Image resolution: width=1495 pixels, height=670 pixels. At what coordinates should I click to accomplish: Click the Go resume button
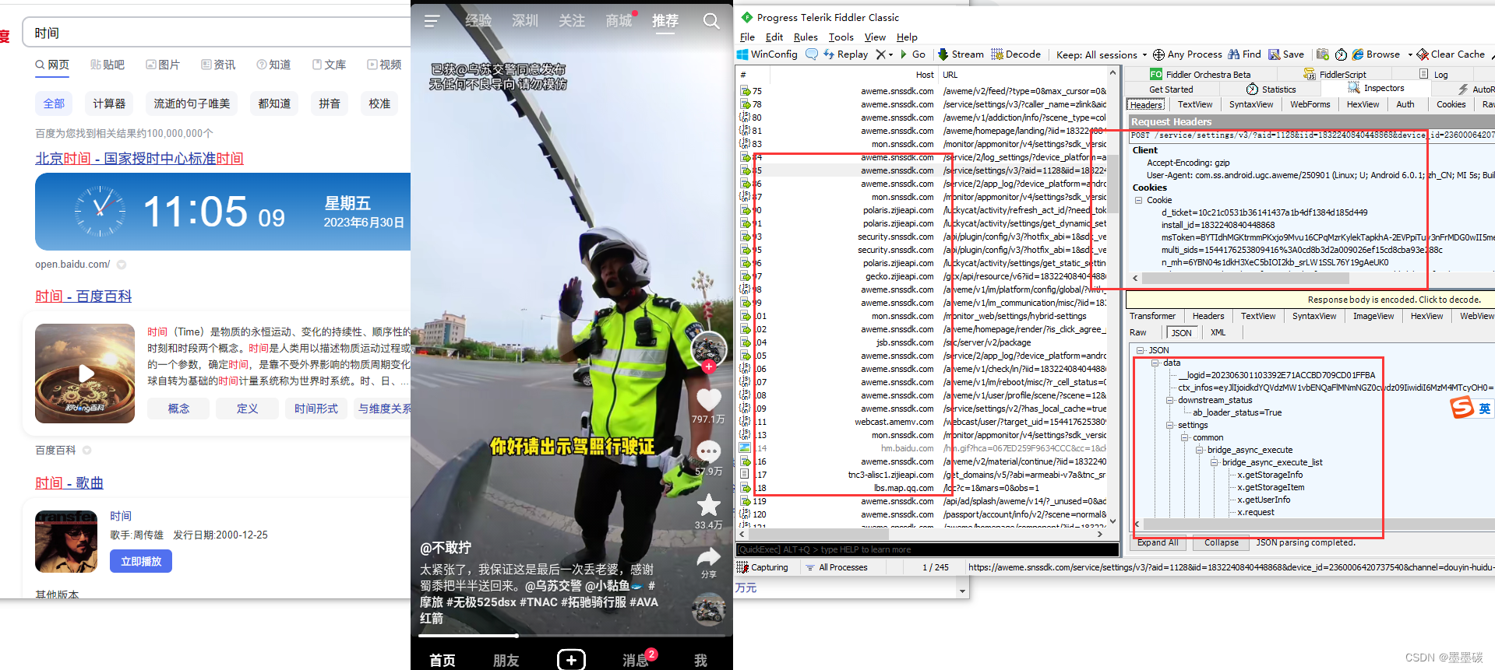point(913,54)
